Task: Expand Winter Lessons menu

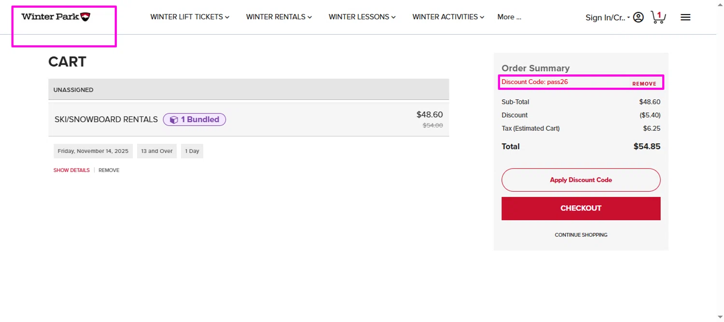Action: click(x=362, y=17)
